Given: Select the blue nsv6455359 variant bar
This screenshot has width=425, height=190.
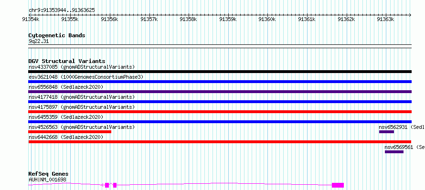Looking at the screenshot, I should tap(220, 122).
